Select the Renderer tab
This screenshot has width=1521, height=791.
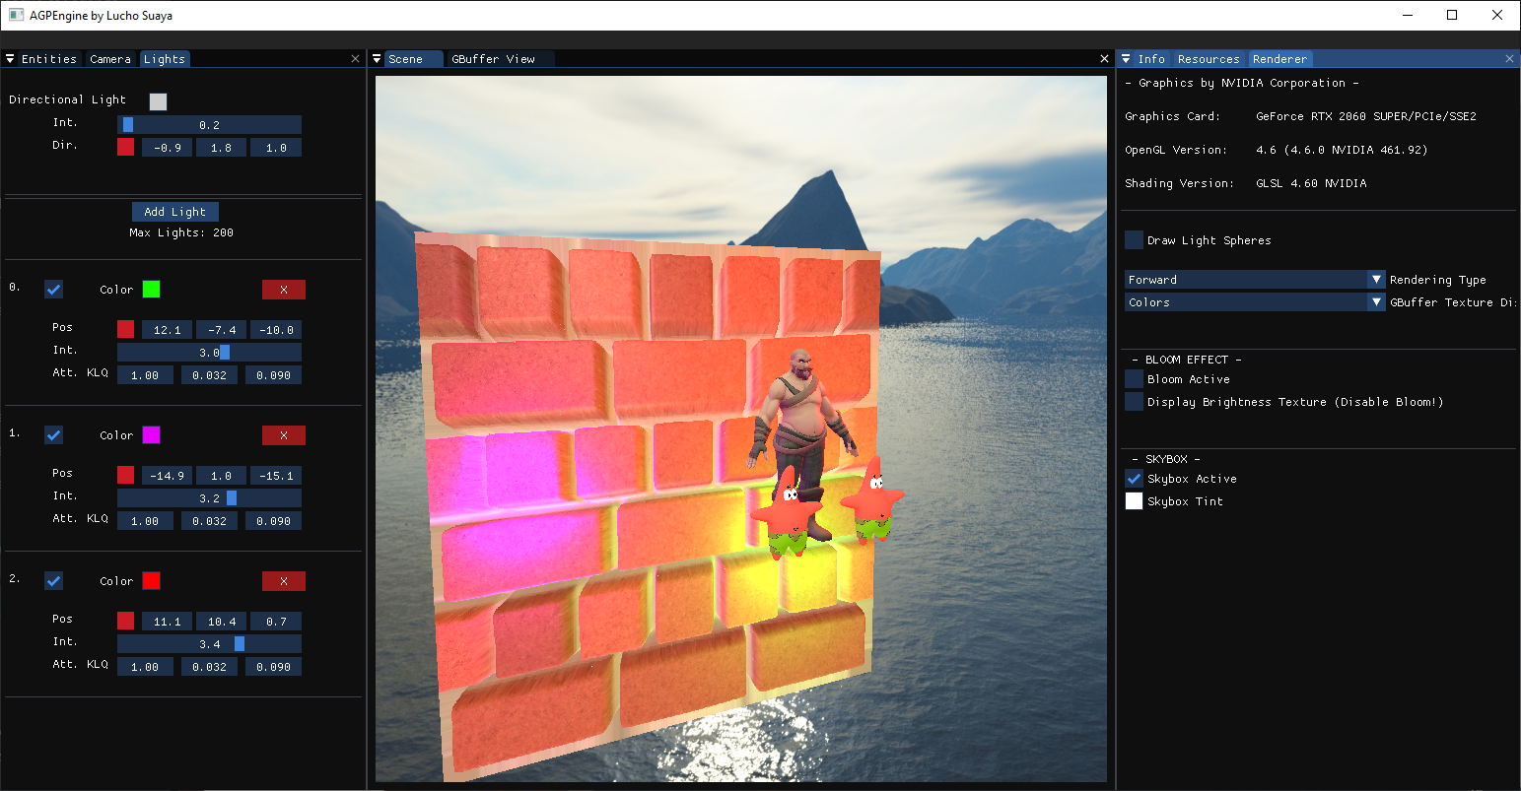click(1279, 59)
